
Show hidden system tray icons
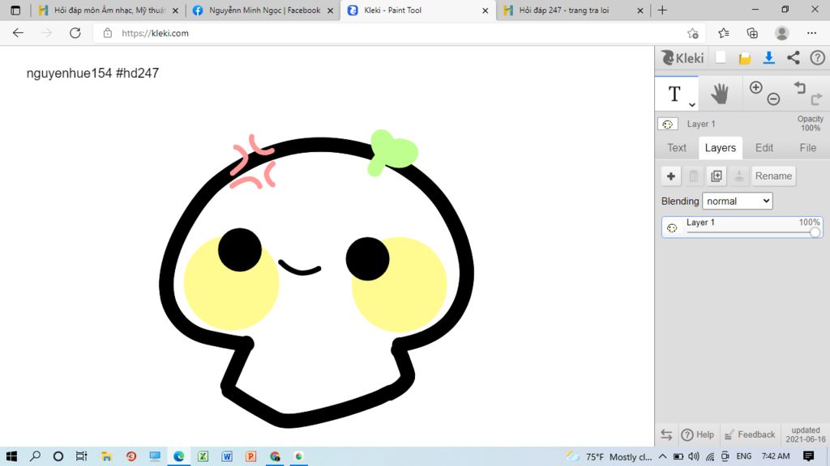point(663,456)
